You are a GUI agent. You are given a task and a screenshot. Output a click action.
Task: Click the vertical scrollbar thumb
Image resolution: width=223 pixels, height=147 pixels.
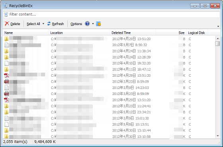(x=218, y=44)
